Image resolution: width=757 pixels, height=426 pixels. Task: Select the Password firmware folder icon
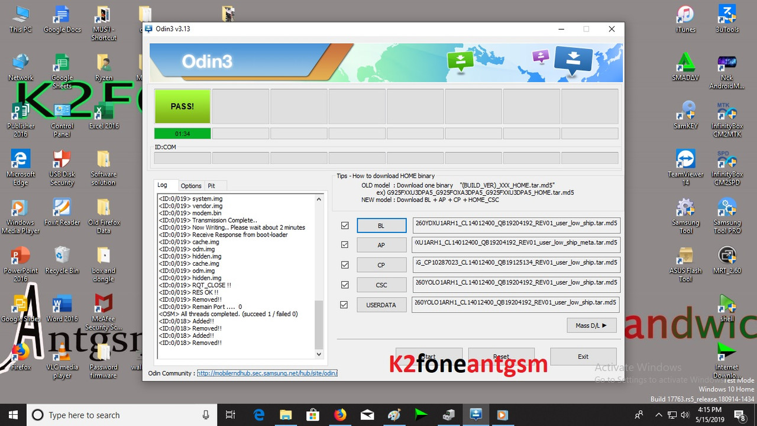click(103, 361)
